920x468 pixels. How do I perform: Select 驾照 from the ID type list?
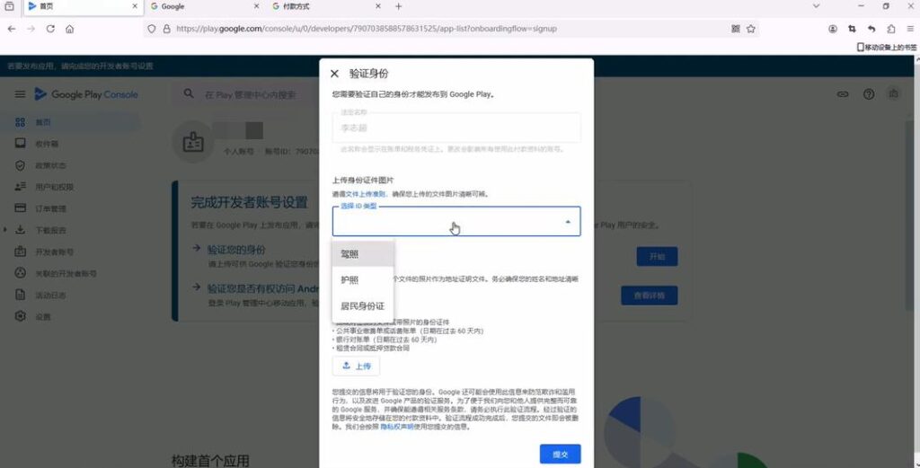coord(349,254)
